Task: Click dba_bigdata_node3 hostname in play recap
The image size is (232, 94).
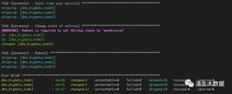Action: point(17,89)
